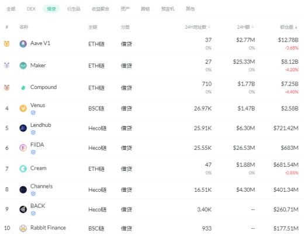Click the shield badge under Venus

(x=33, y=113)
